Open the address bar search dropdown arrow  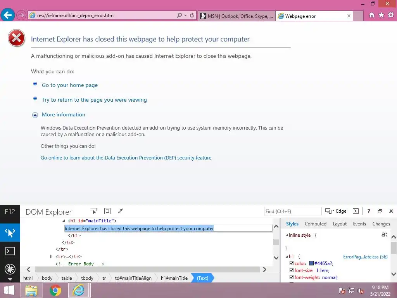click(x=186, y=16)
